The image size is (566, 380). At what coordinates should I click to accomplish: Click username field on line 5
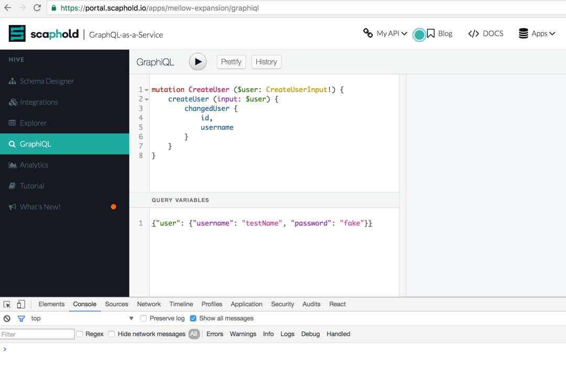217,127
